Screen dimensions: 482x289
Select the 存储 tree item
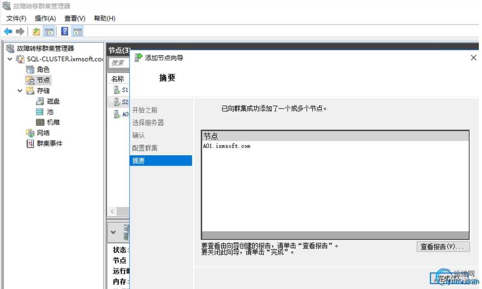pyautogui.click(x=43, y=90)
